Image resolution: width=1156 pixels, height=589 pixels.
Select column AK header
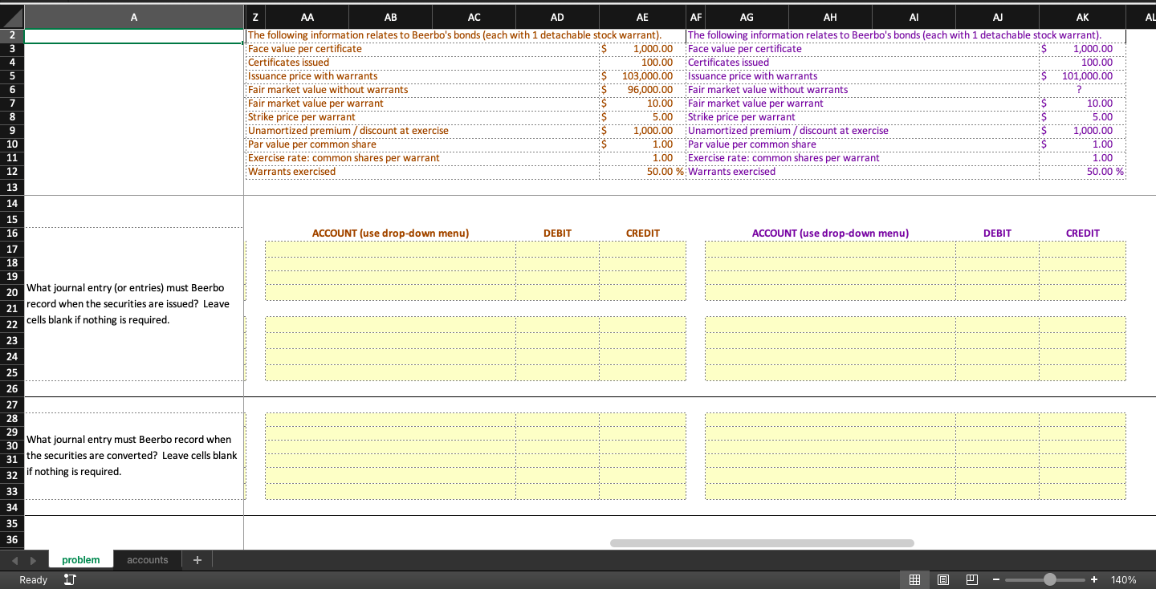coord(1082,17)
